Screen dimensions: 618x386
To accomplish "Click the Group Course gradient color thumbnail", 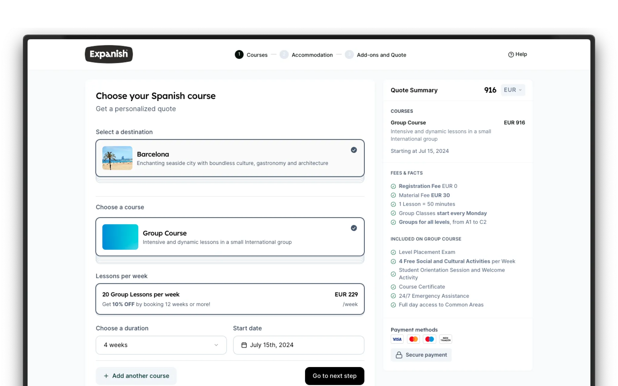I will coord(120,237).
